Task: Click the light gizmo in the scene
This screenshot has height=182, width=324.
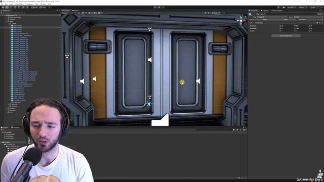Action: 149,104
